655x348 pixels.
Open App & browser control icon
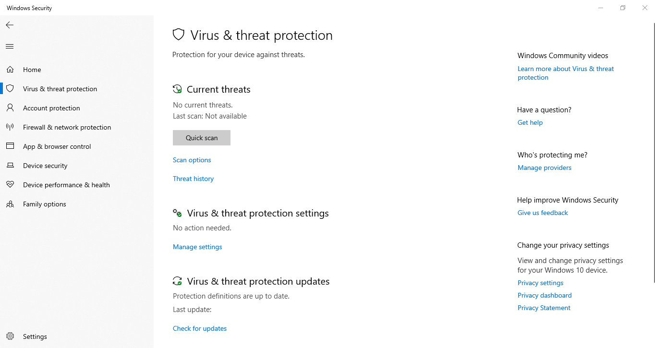[x=10, y=146]
